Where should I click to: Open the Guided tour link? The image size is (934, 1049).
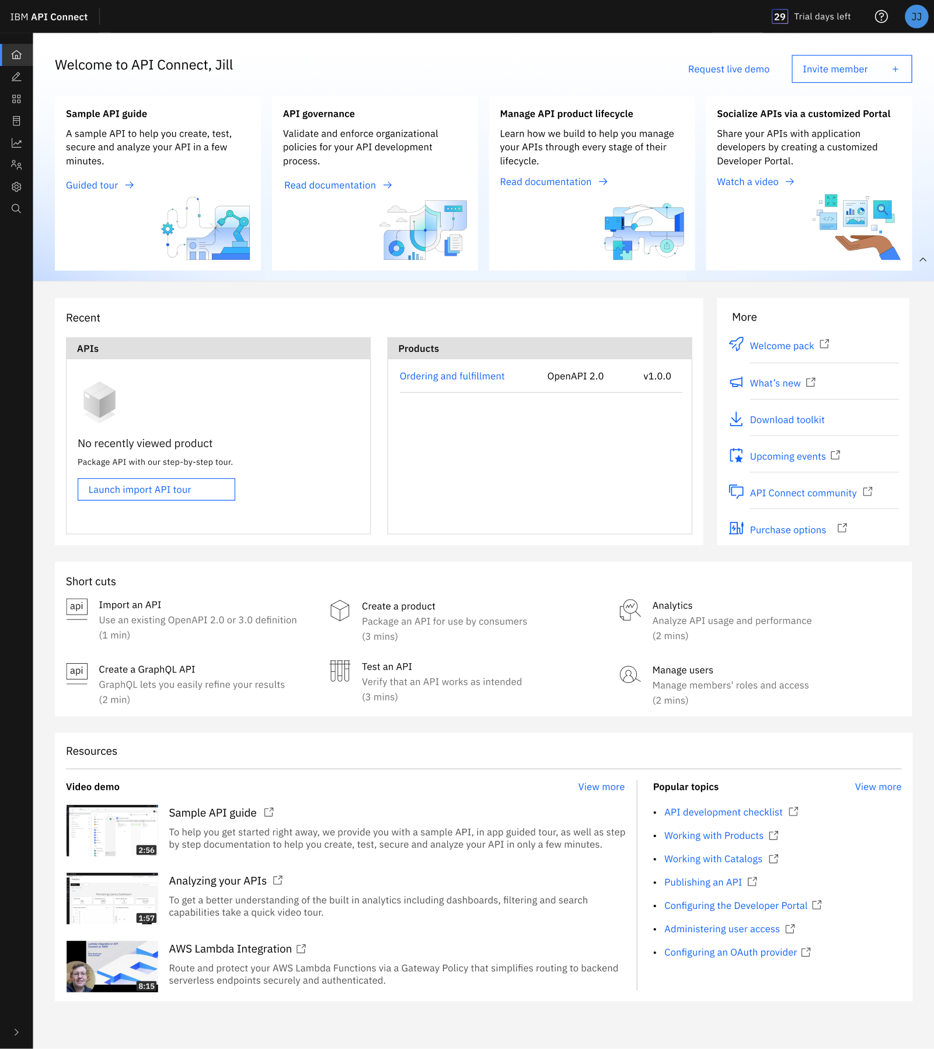100,185
